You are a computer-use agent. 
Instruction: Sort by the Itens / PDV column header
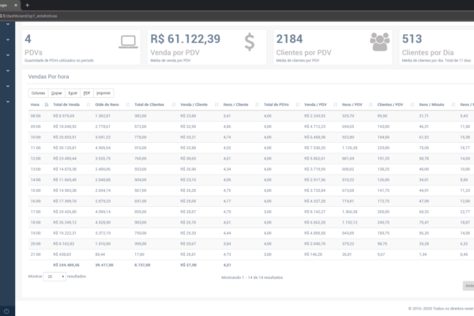(352, 104)
